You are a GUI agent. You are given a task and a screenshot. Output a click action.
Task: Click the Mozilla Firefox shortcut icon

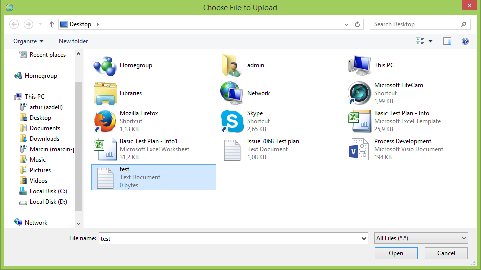[105, 121]
